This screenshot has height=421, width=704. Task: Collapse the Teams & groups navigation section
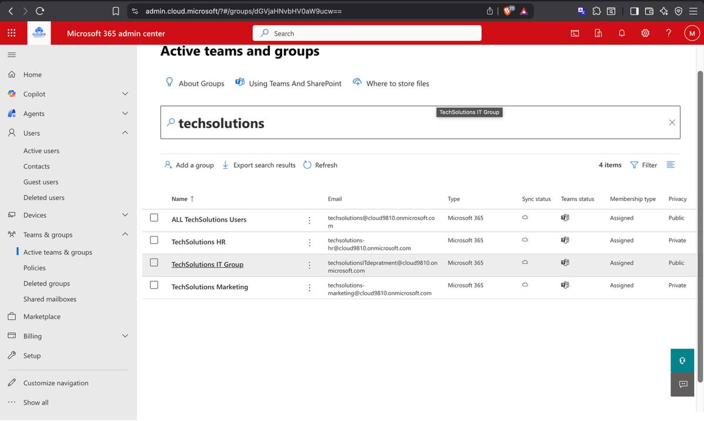pyautogui.click(x=124, y=234)
